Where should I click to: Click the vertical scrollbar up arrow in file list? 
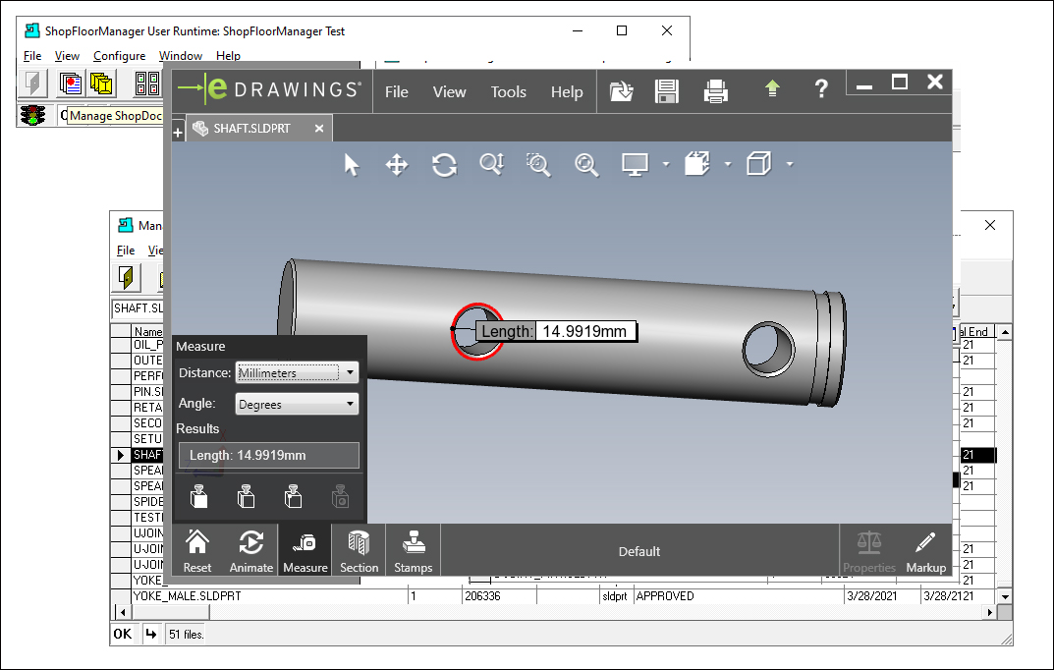1005,332
